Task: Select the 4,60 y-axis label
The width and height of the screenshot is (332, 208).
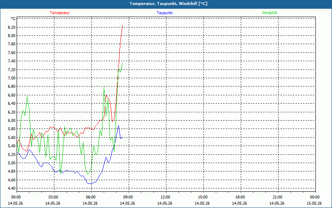Action: pos(12,180)
